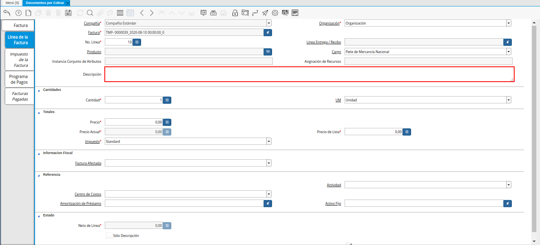This screenshot has width=540, height=245.
Task: Click the Impuesto label link
Action: point(93,142)
